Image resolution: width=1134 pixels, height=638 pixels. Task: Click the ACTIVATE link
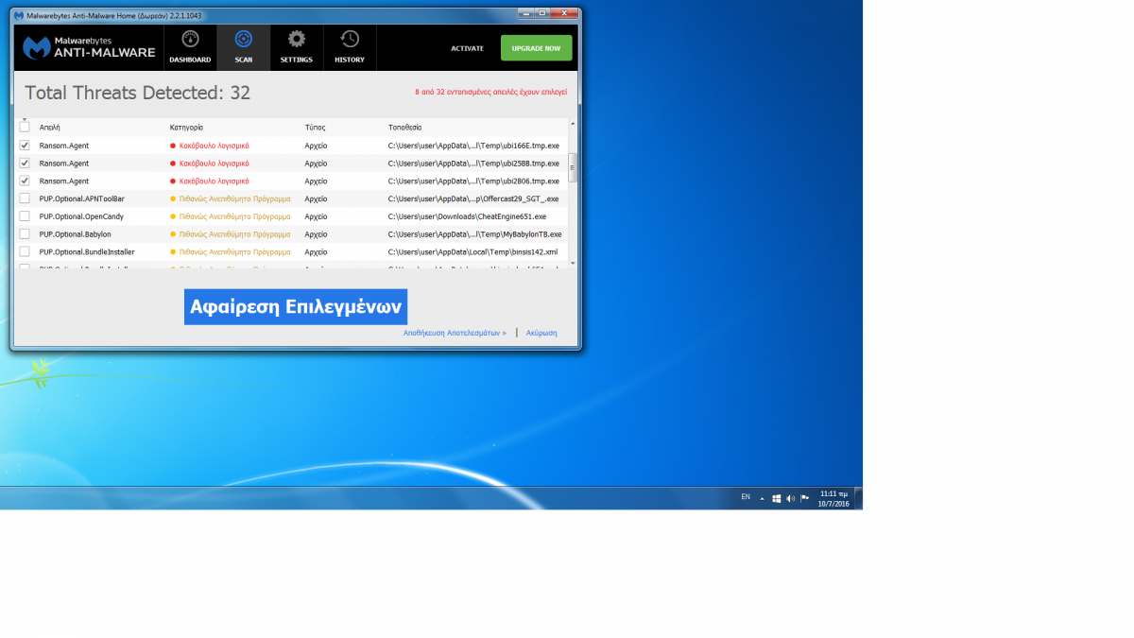click(x=467, y=48)
